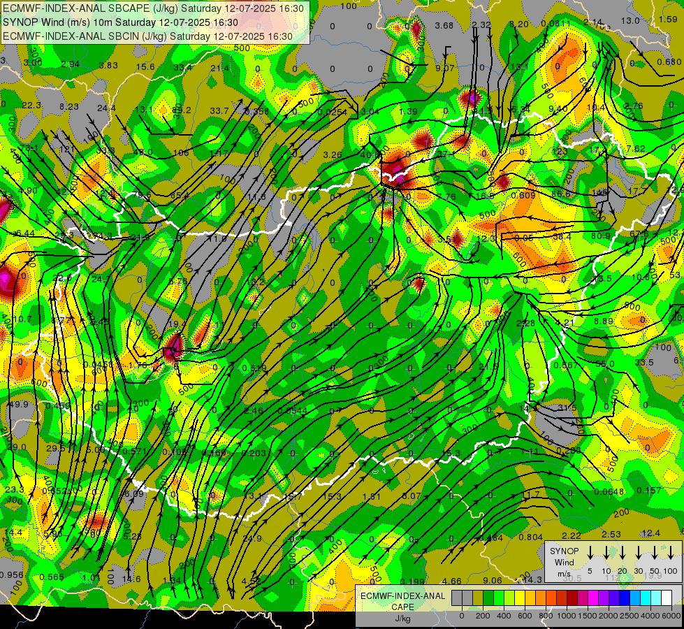
Task: Click the 80.9 value on the map
Action: 600,236
